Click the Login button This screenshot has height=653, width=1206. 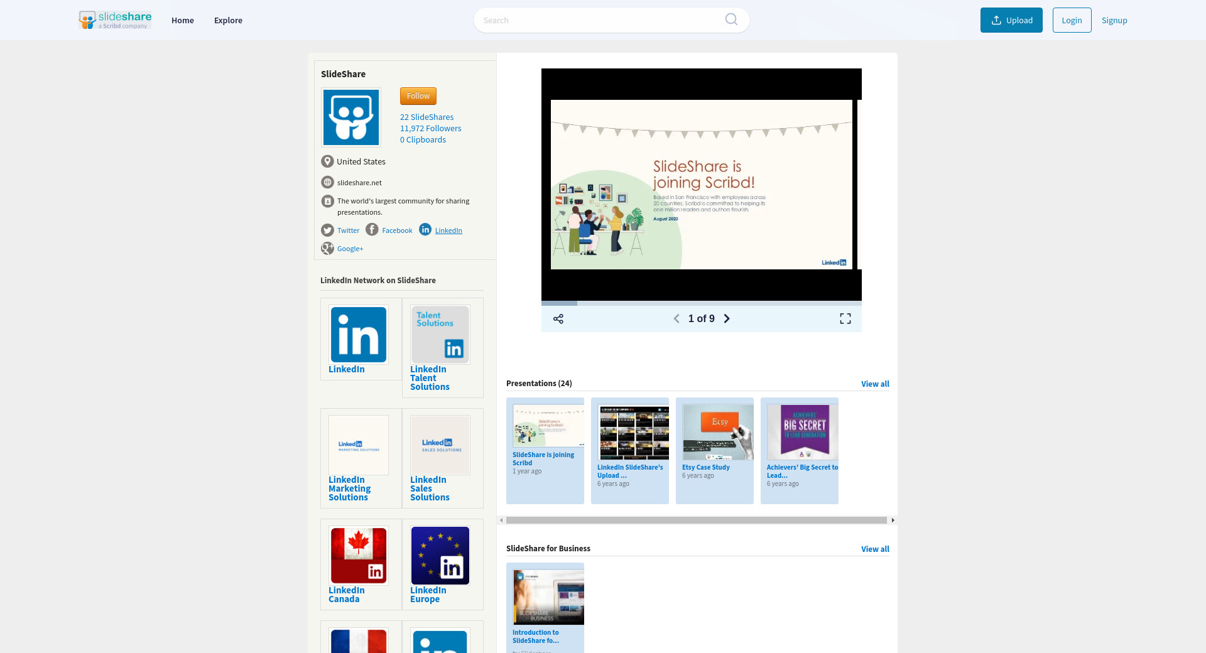1072,20
